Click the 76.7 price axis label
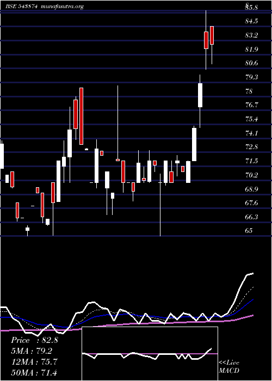272x381 pixels. pyautogui.click(x=251, y=105)
